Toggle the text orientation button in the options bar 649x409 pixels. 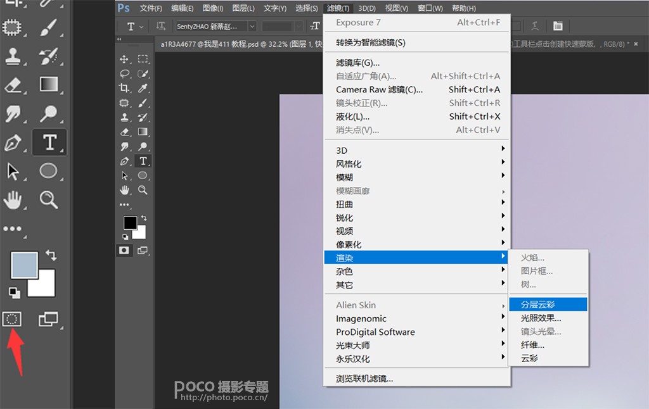pyautogui.click(x=160, y=26)
